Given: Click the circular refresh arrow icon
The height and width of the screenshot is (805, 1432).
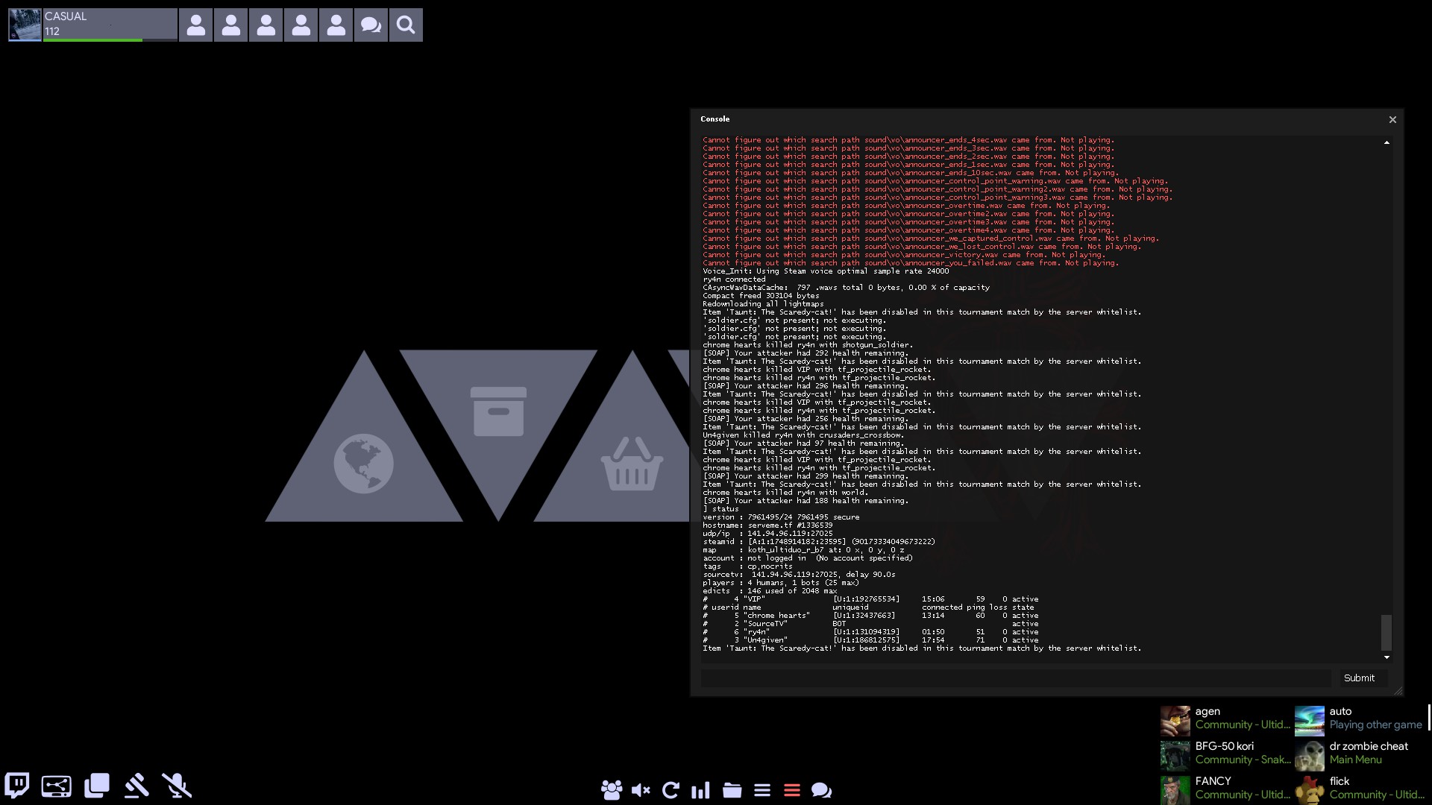Looking at the screenshot, I should pos(671,790).
